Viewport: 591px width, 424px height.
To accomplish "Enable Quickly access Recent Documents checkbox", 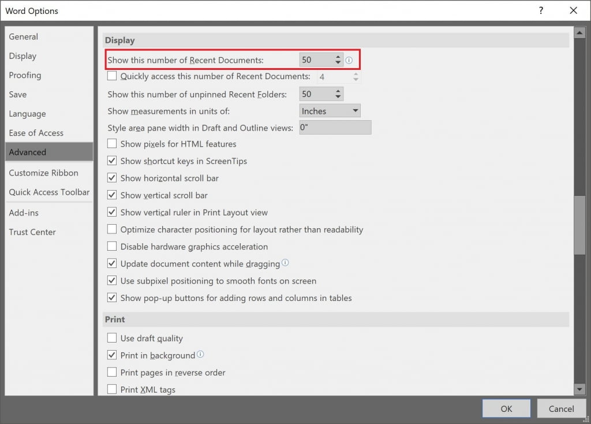I will tap(112, 76).
